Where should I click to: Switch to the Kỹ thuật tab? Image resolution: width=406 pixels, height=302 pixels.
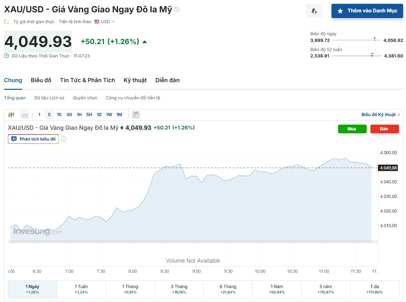(135, 80)
